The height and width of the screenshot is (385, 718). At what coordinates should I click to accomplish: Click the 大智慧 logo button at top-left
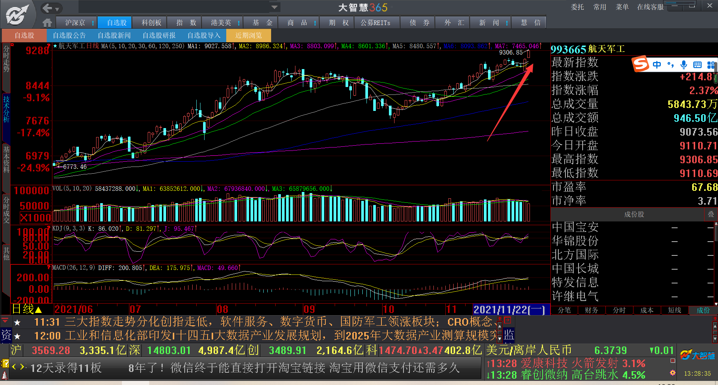click(x=17, y=14)
